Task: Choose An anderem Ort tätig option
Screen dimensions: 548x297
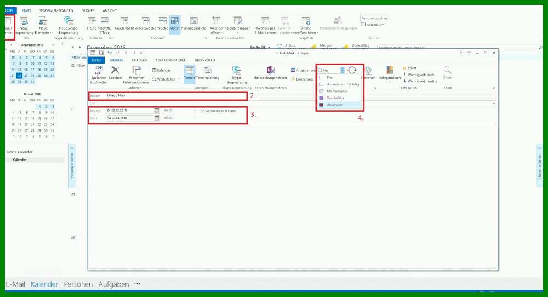Action: (338, 84)
